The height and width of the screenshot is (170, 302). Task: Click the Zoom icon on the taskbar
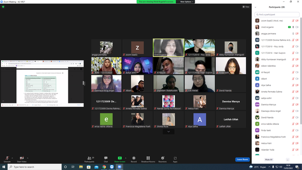pyautogui.click(x=119, y=167)
